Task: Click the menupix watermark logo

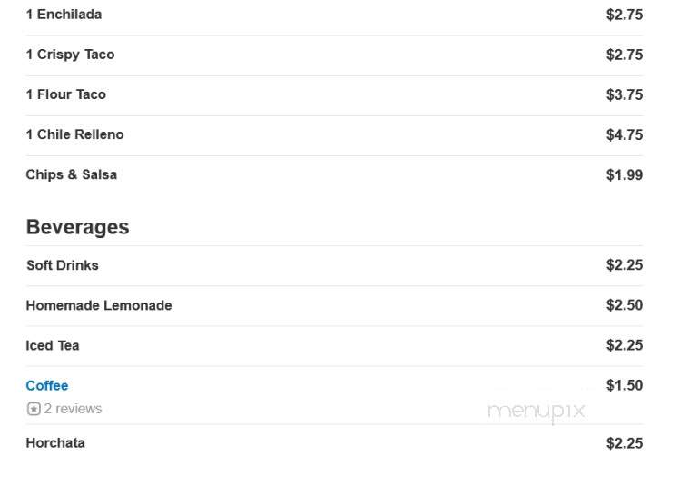Action: click(537, 412)
